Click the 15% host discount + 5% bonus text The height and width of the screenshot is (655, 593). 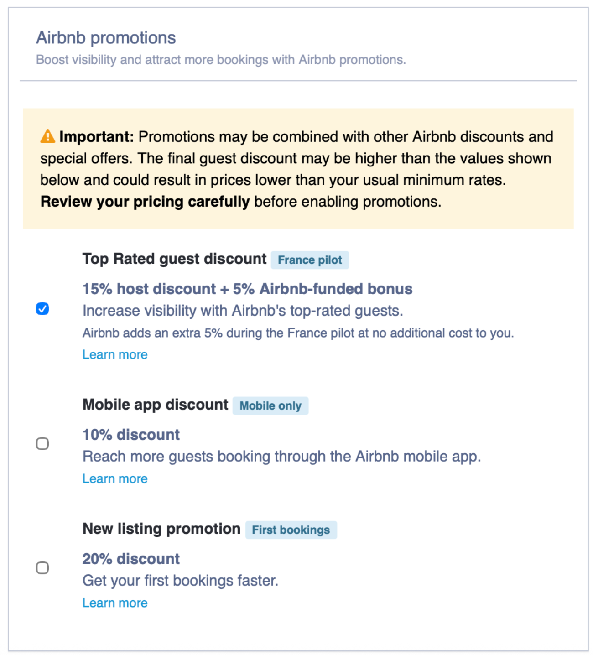pos(247,289)
